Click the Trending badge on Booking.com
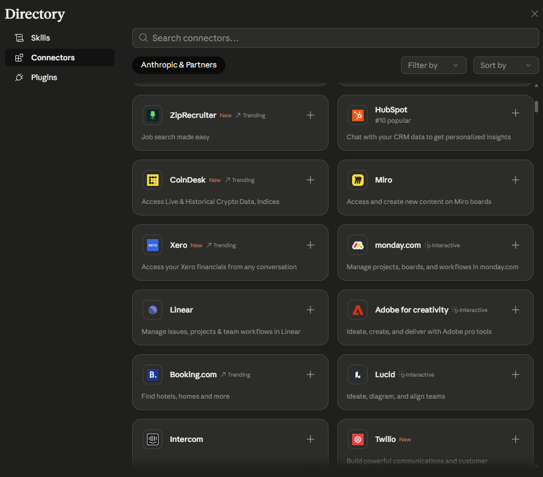Image resolution: width=543 pixels, height=477 pixels. click(235, 374)
